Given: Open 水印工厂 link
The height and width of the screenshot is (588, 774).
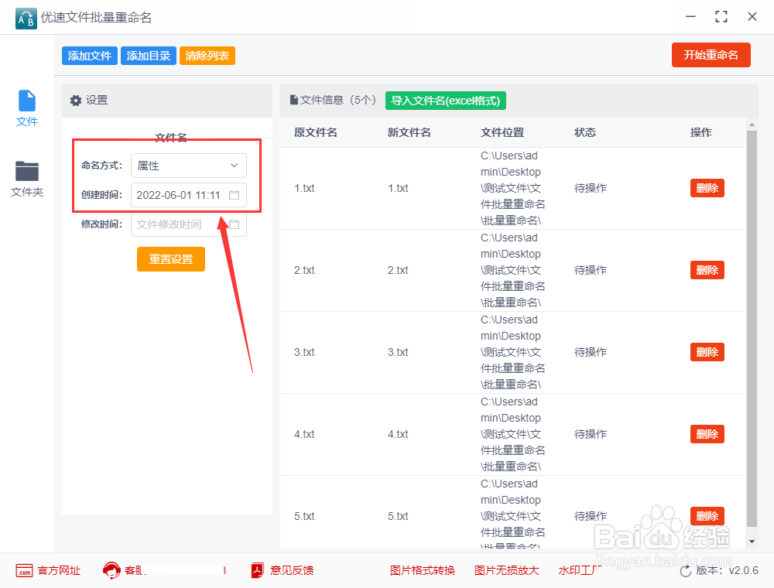Looking at the screenshot, I should (580, 571).
